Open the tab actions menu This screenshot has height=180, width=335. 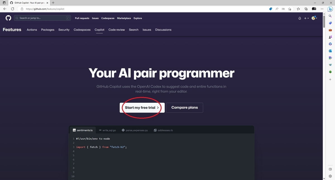click(x=4, y=3)
